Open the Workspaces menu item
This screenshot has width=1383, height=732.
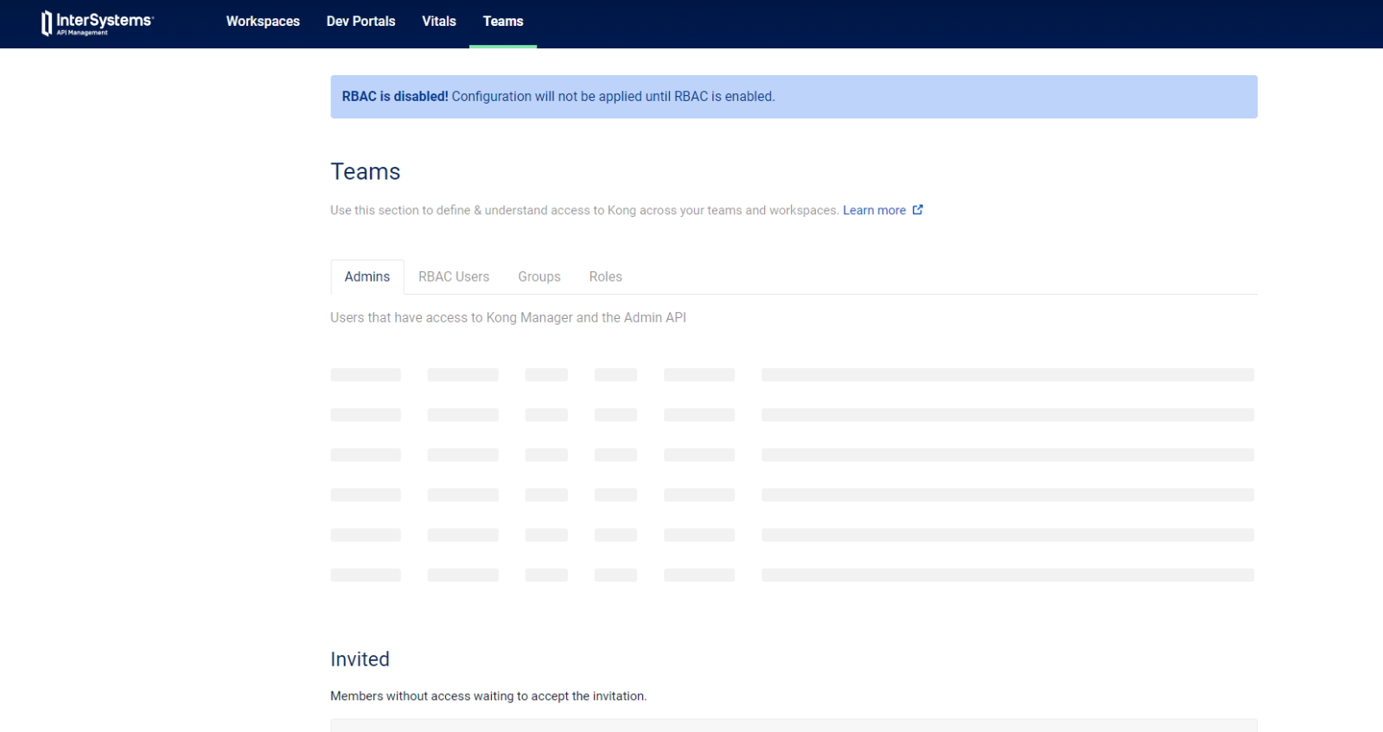(x=263, y=22)
